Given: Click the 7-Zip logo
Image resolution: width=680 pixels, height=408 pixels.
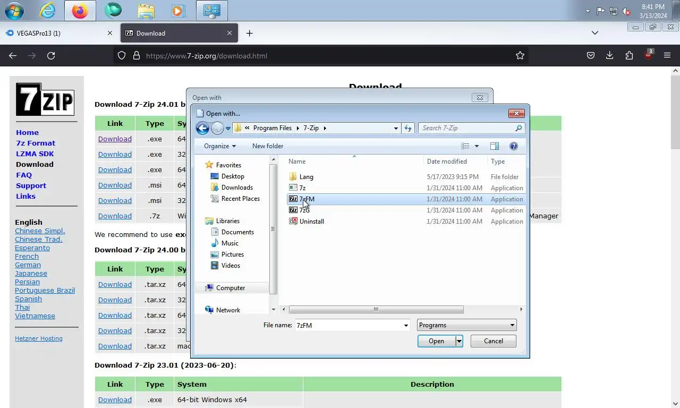Looking at the screenshot, I should pos(45,99).
